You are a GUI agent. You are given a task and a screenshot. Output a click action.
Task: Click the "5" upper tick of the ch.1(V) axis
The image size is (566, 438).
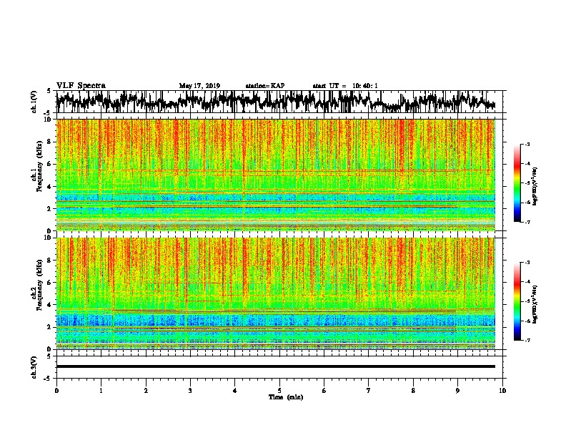click(49, 91)
